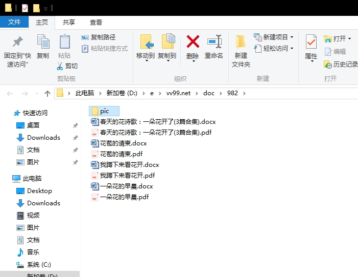Open 音乐 Music folder
358x277 pixels.
point(28,252)
